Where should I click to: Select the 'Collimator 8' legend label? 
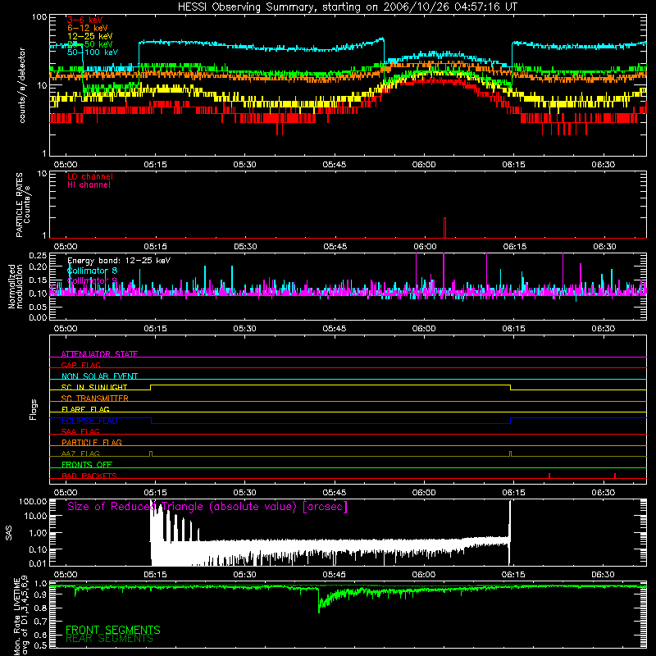click(x=92, y=271)
